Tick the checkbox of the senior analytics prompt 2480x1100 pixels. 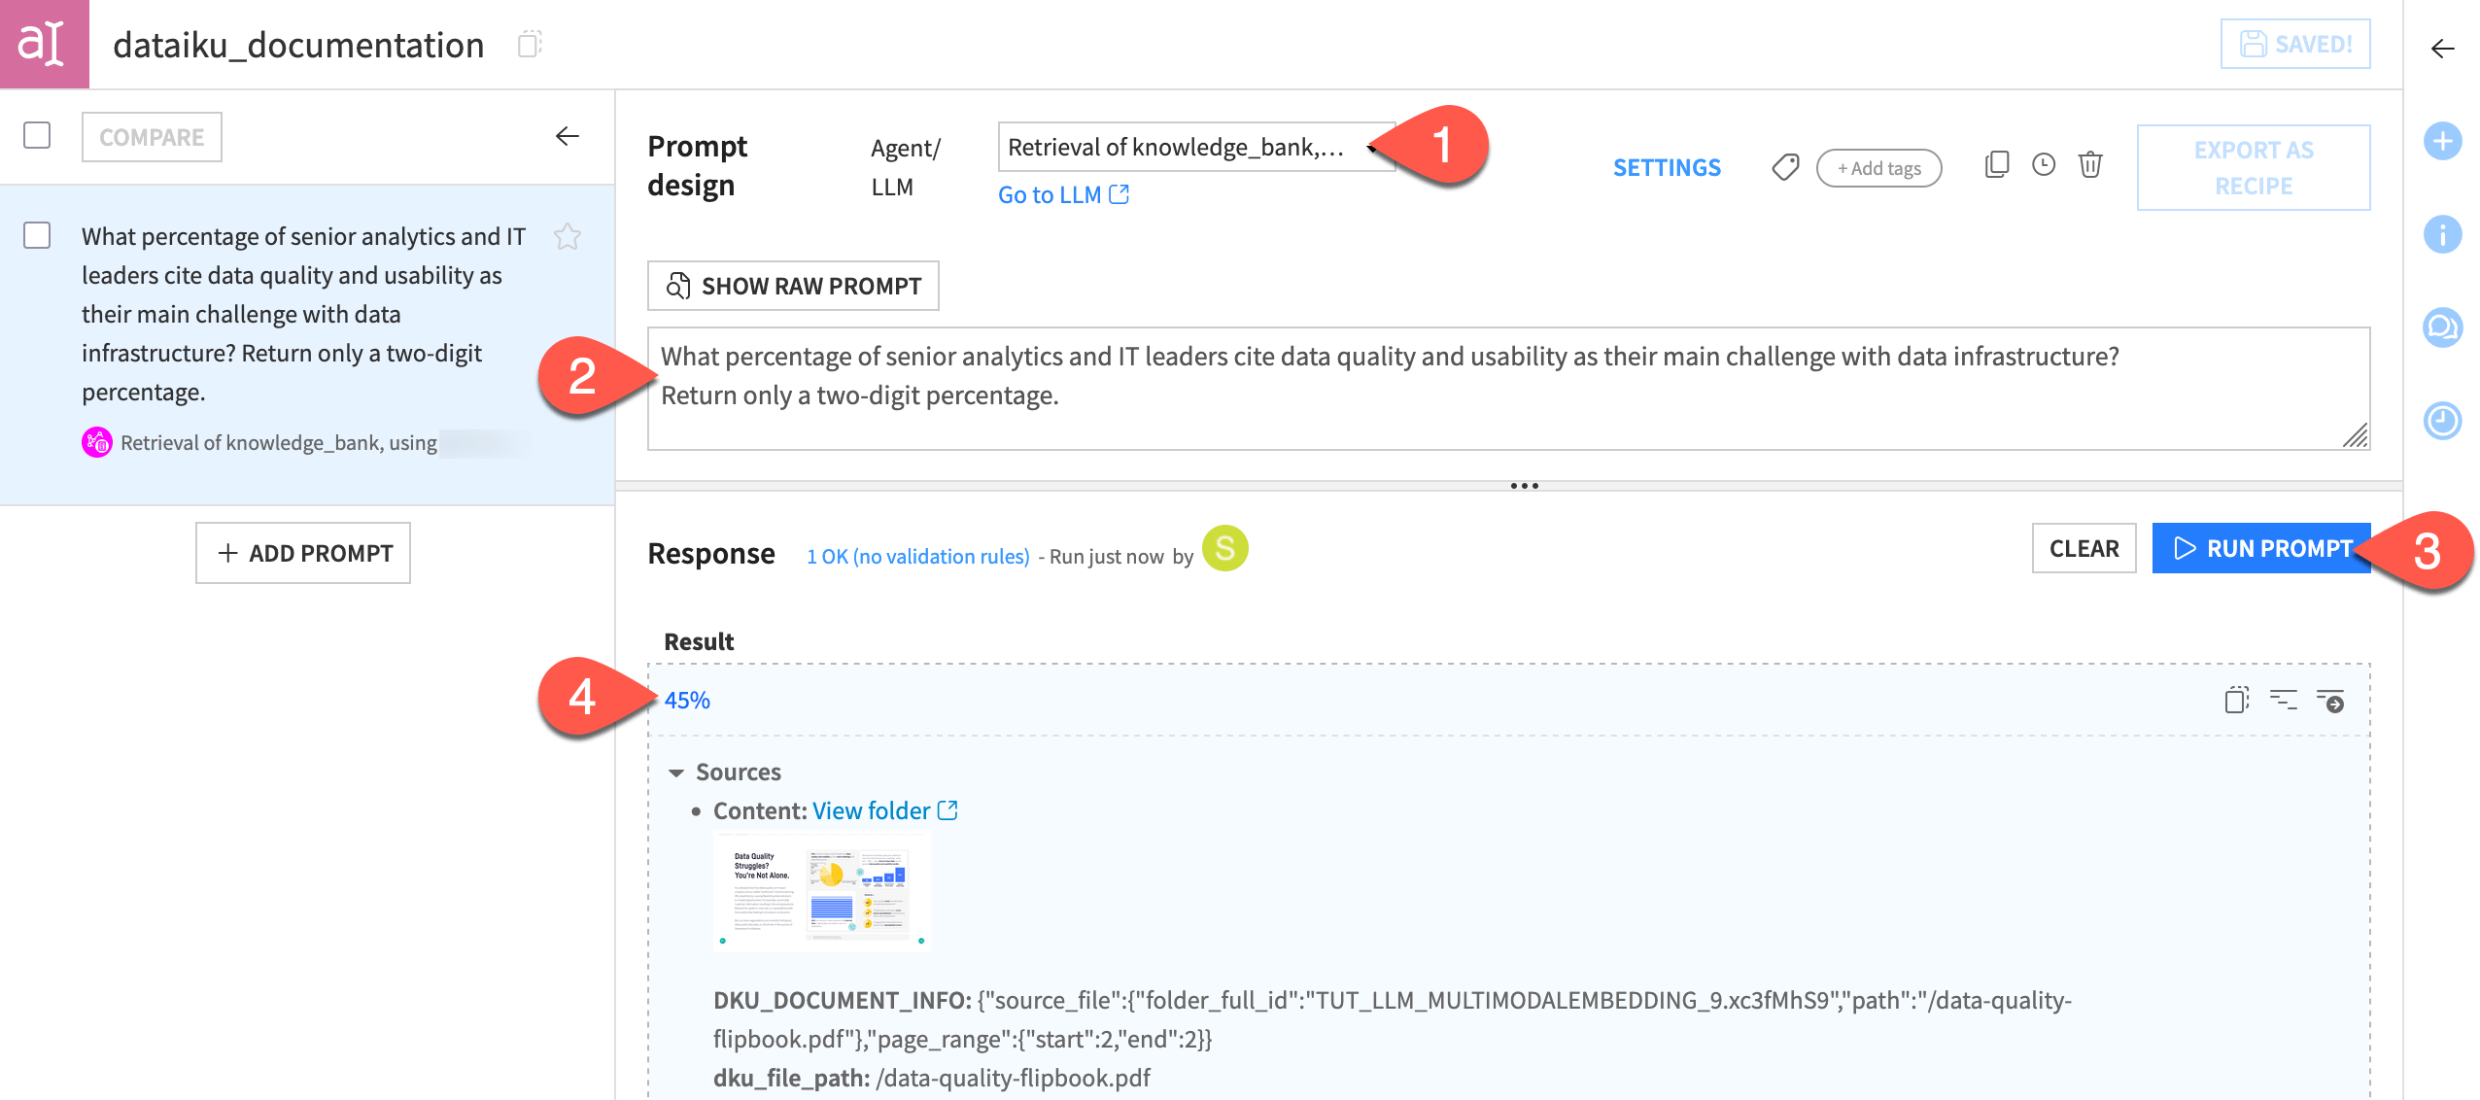click(37, 235)
